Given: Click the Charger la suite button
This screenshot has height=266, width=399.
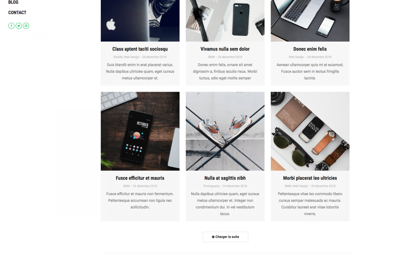Looking at the screenshot, I should click(225, 237).
